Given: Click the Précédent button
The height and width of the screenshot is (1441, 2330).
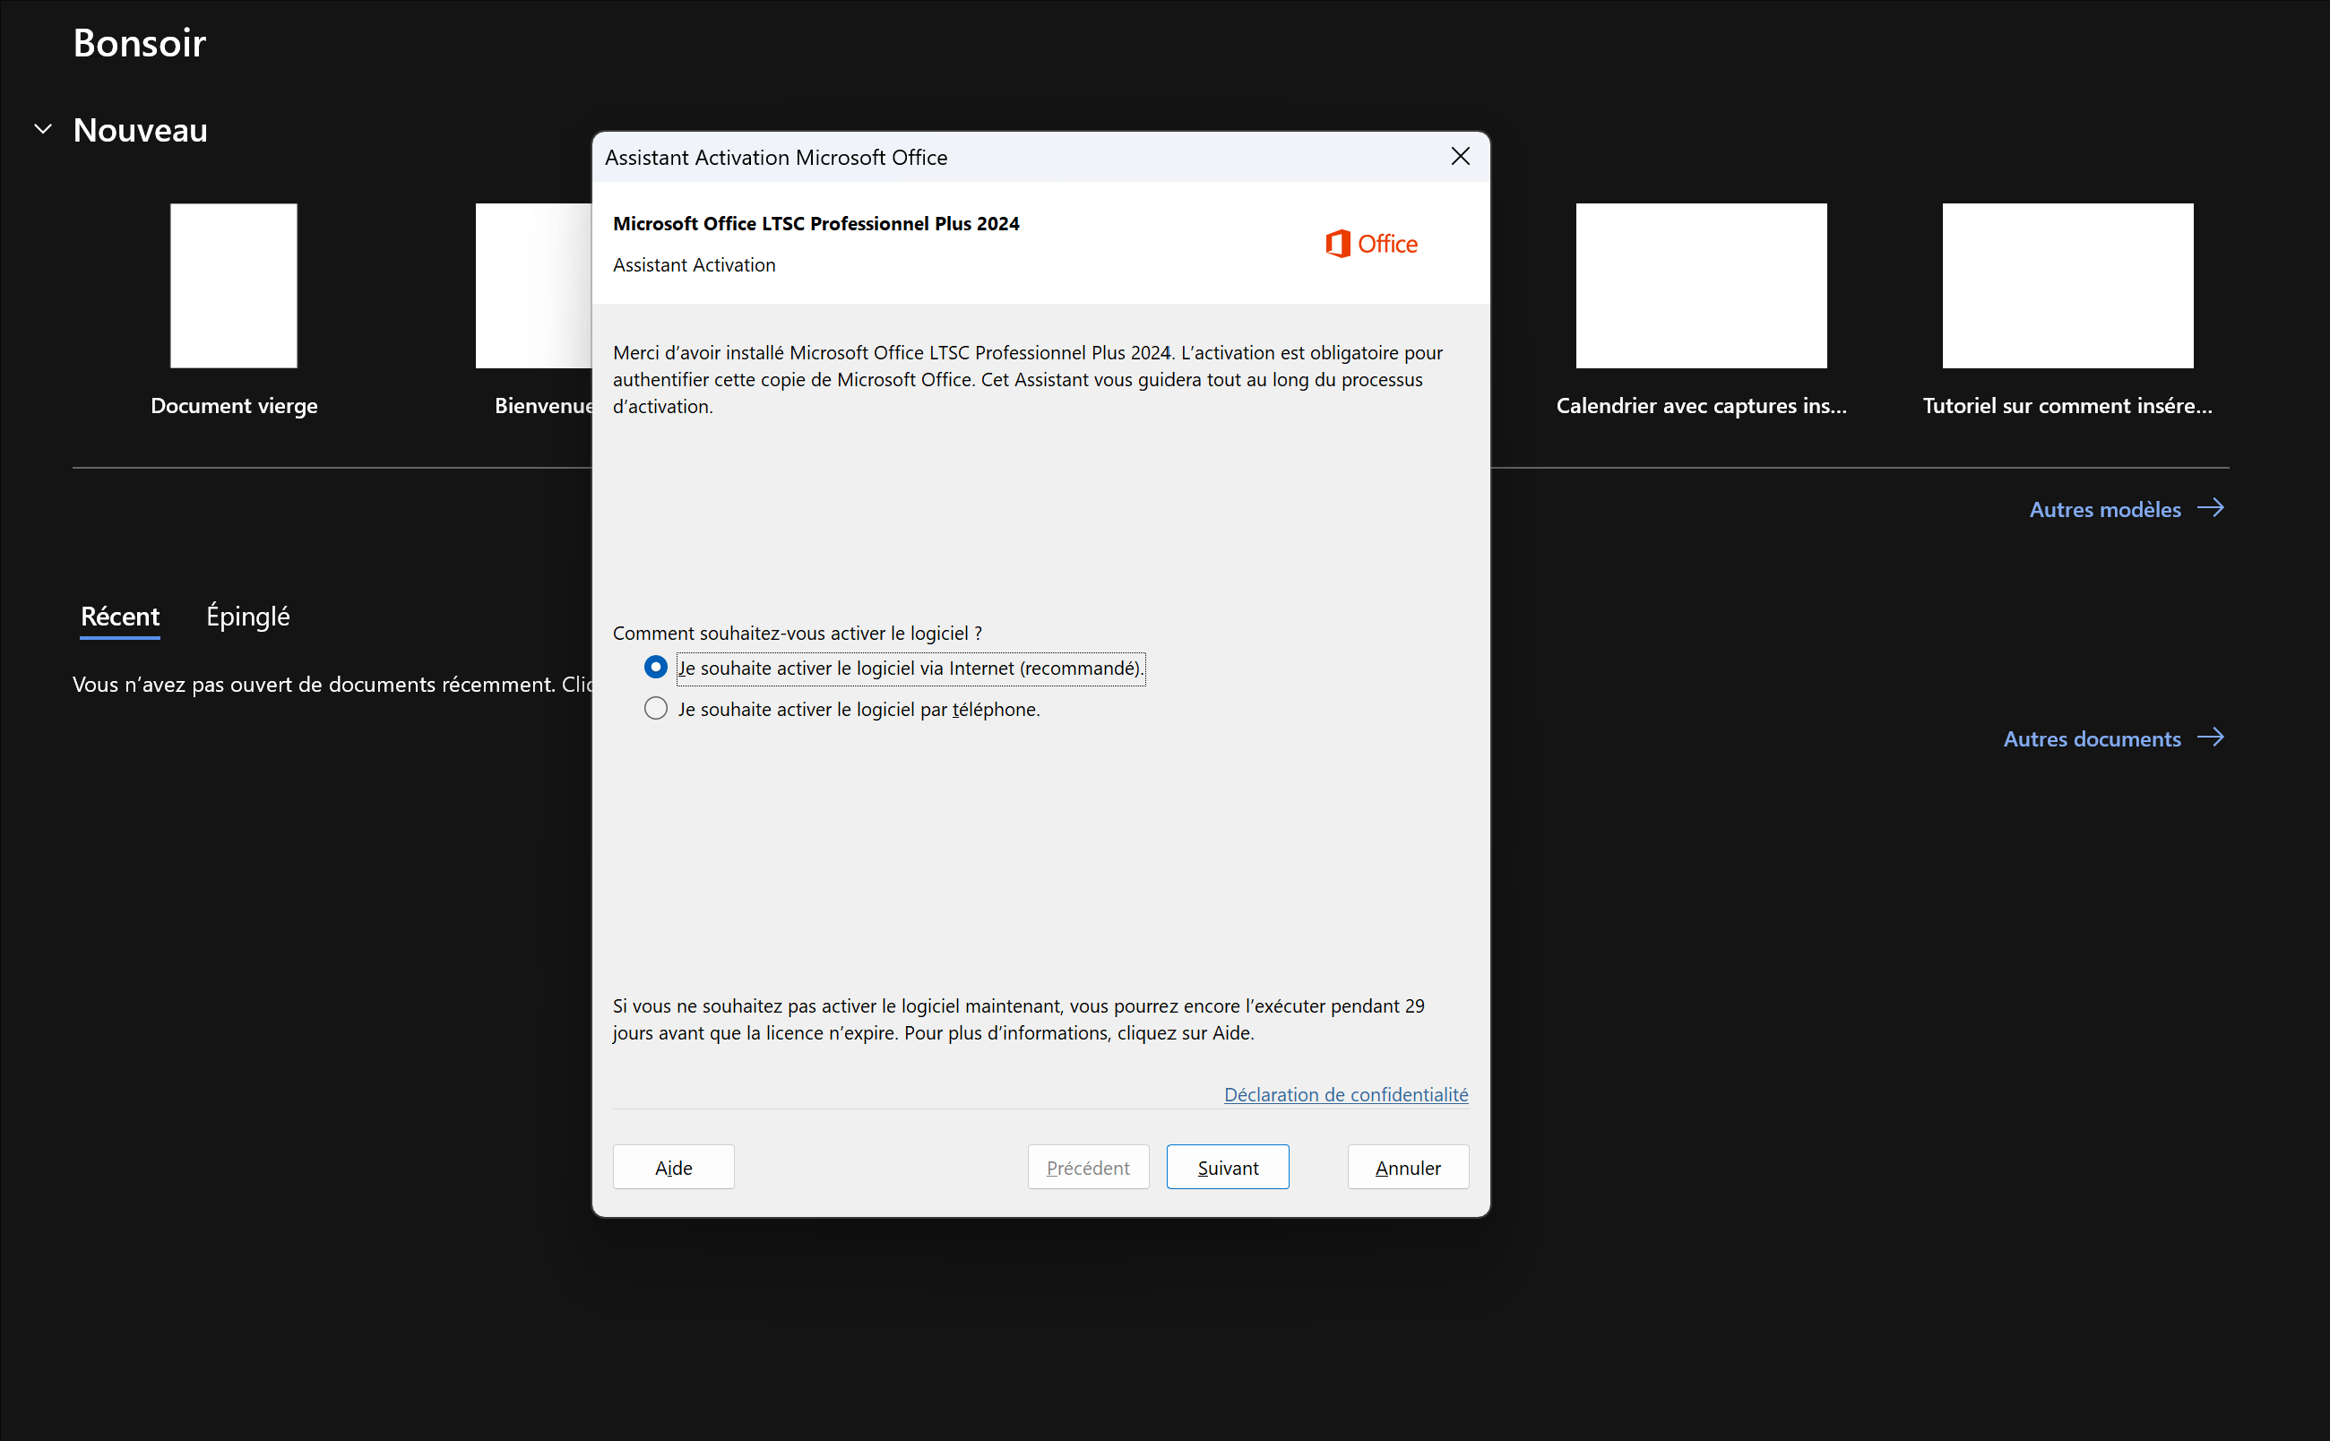Looking at the screenshot, I should [x=1088, y=1167].
